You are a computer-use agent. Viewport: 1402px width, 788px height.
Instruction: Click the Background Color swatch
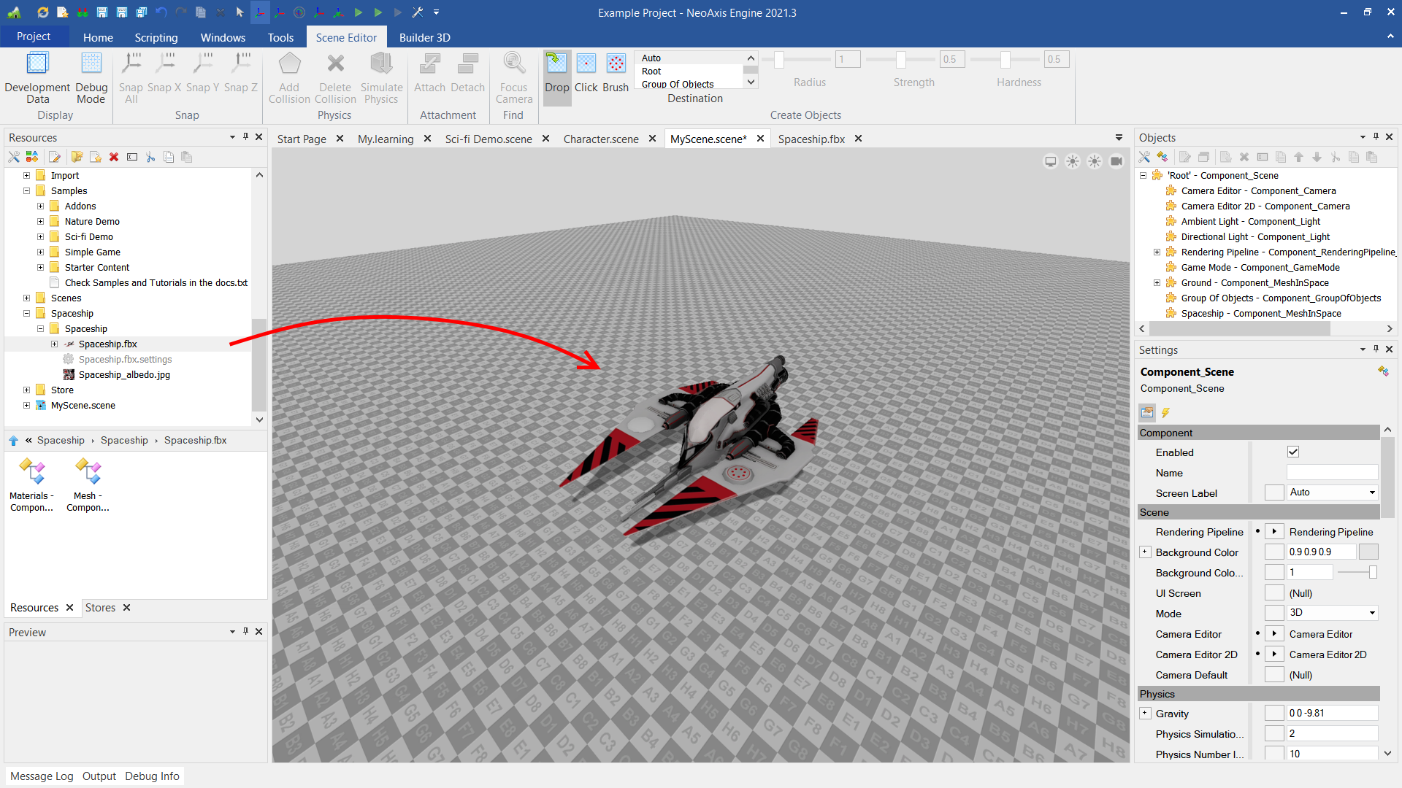1368,552
